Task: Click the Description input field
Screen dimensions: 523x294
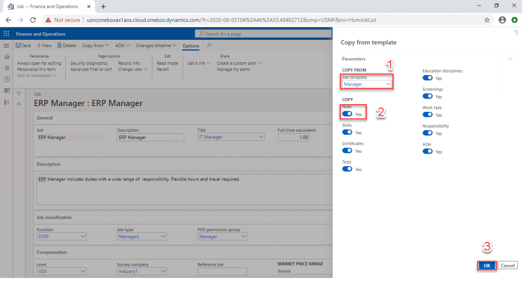Action: (151, 137)
